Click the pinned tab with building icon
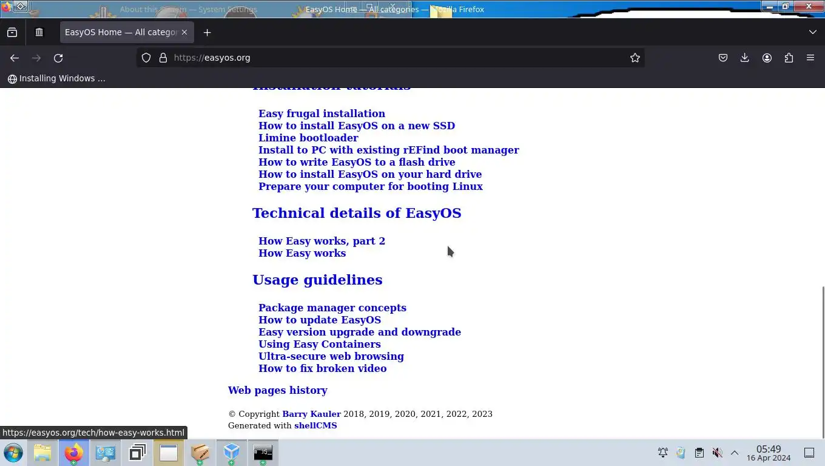Viewport: 825px width, 466px height. coord(39,32)
